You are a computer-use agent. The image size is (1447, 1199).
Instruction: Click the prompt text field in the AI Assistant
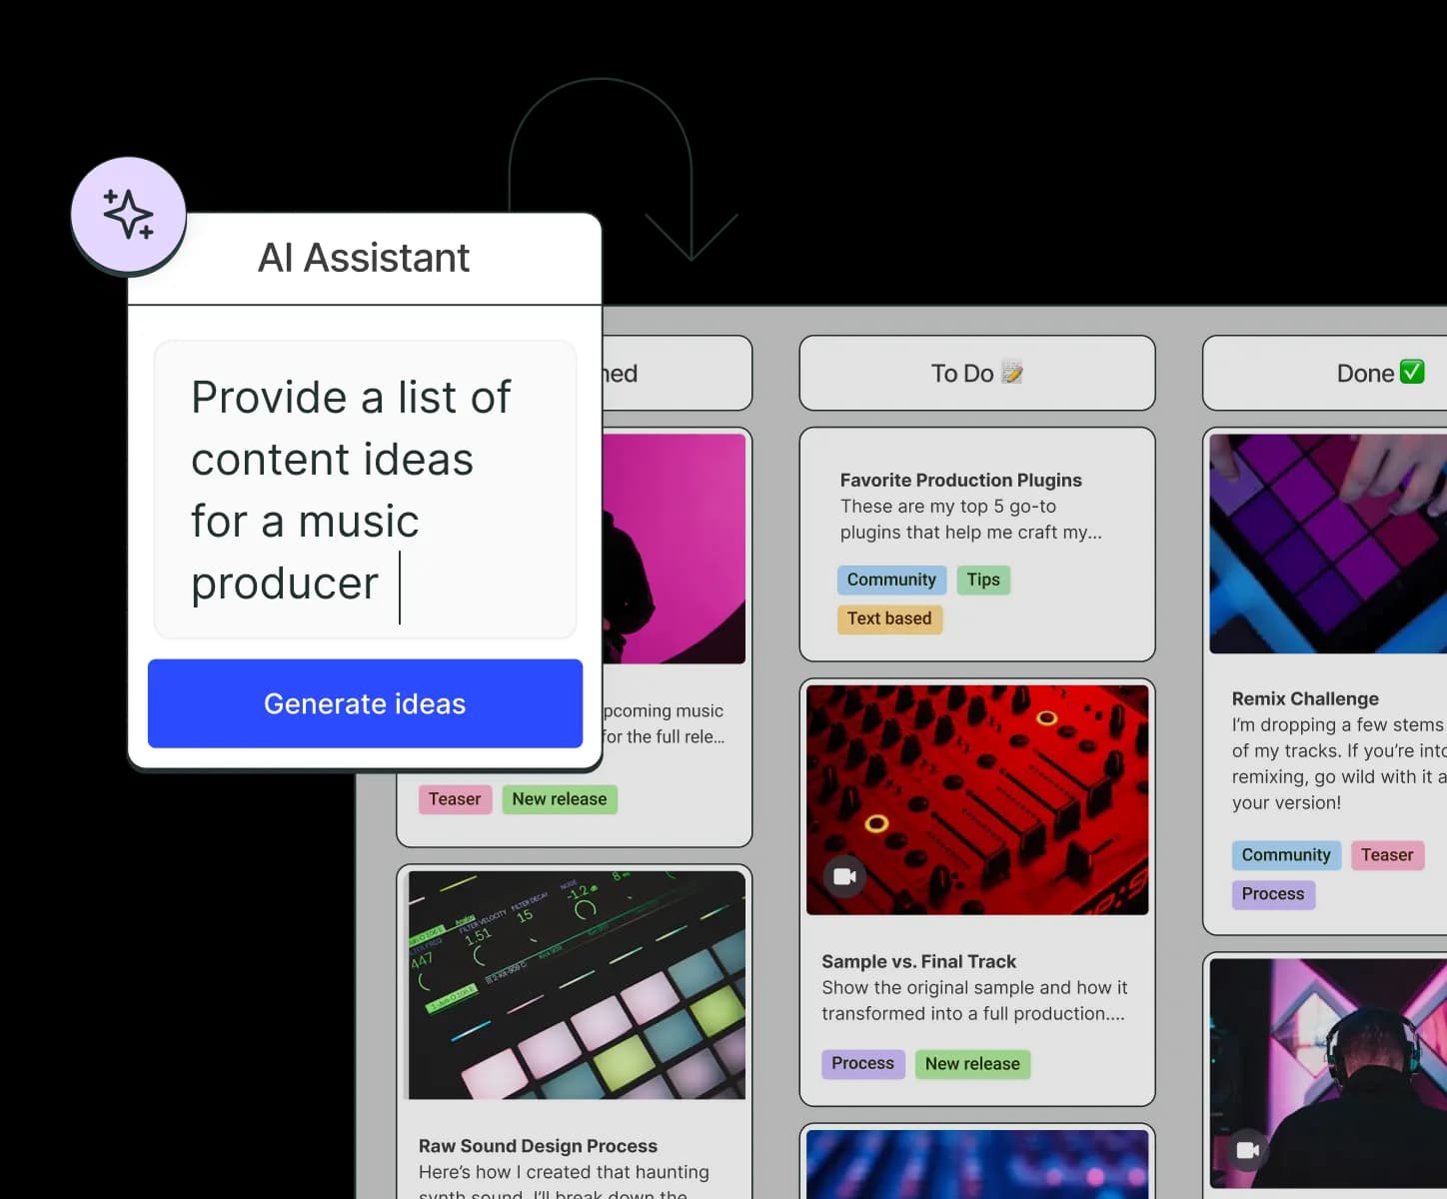(364, 490)
